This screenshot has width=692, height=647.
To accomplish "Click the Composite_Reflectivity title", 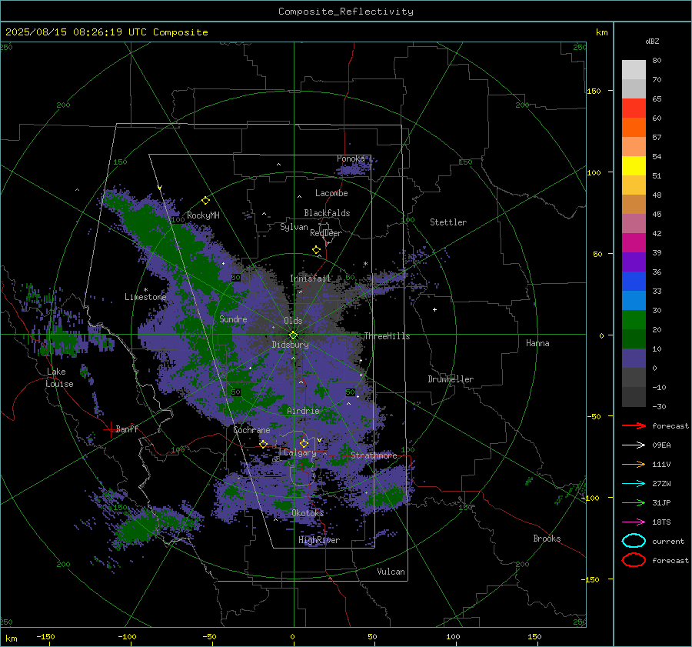I will (346, 12).
